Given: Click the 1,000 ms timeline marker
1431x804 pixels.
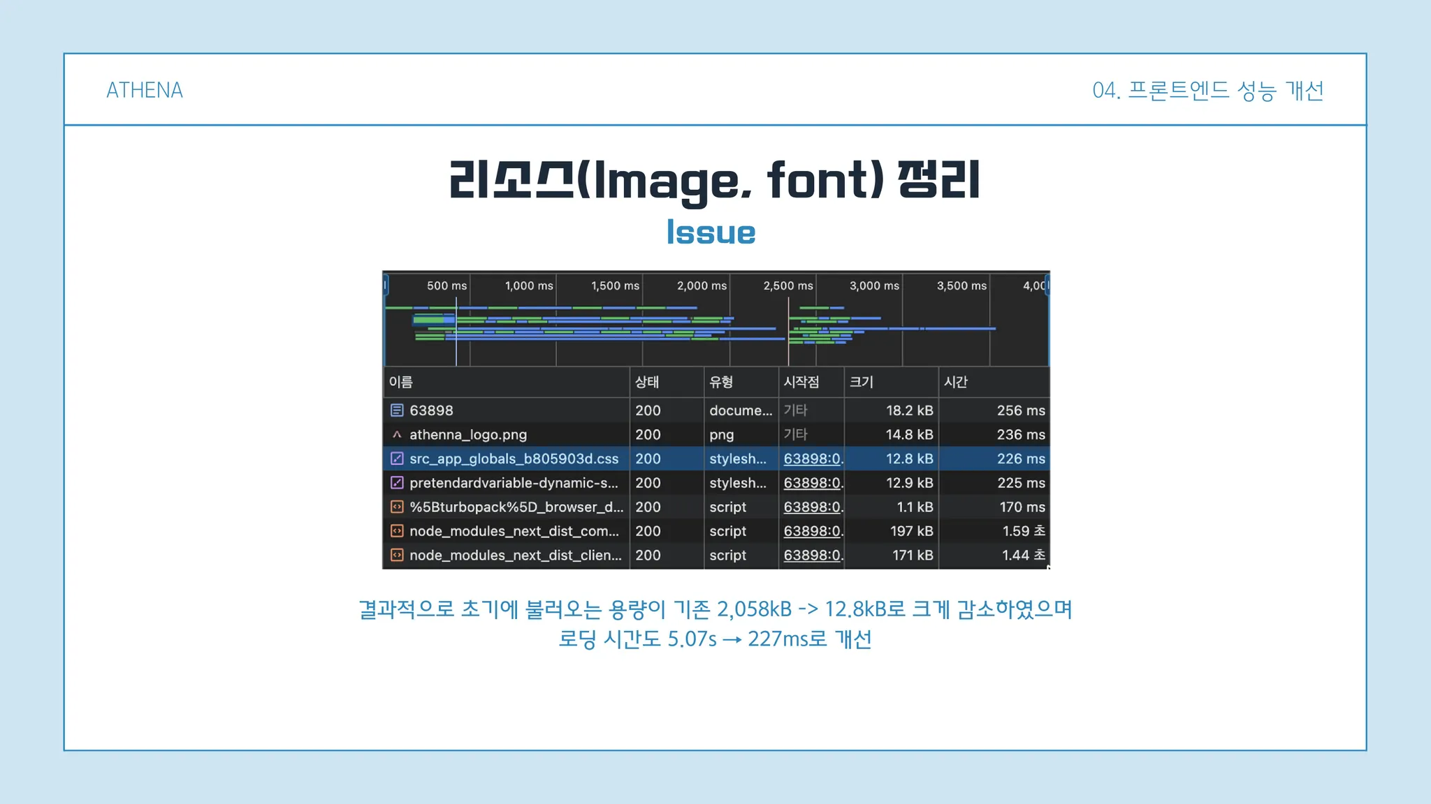Looking at the screenshot, I should 529,285.
